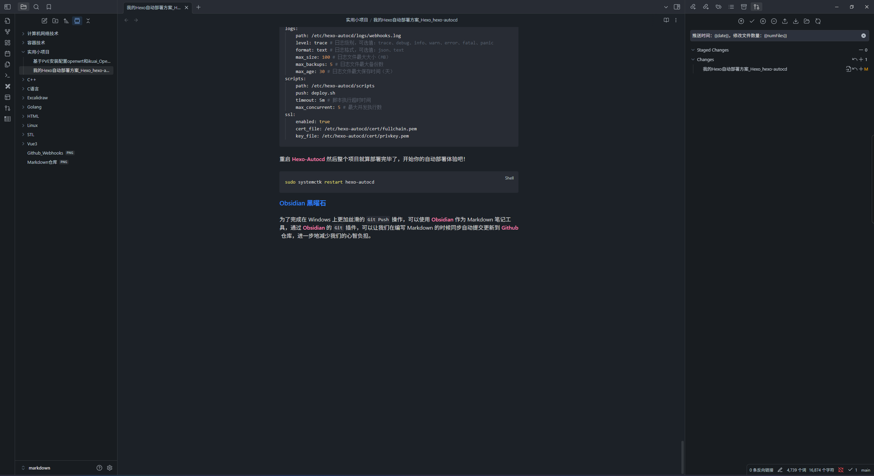Click the Git commit checkmark icon

[x=752, y=21]
